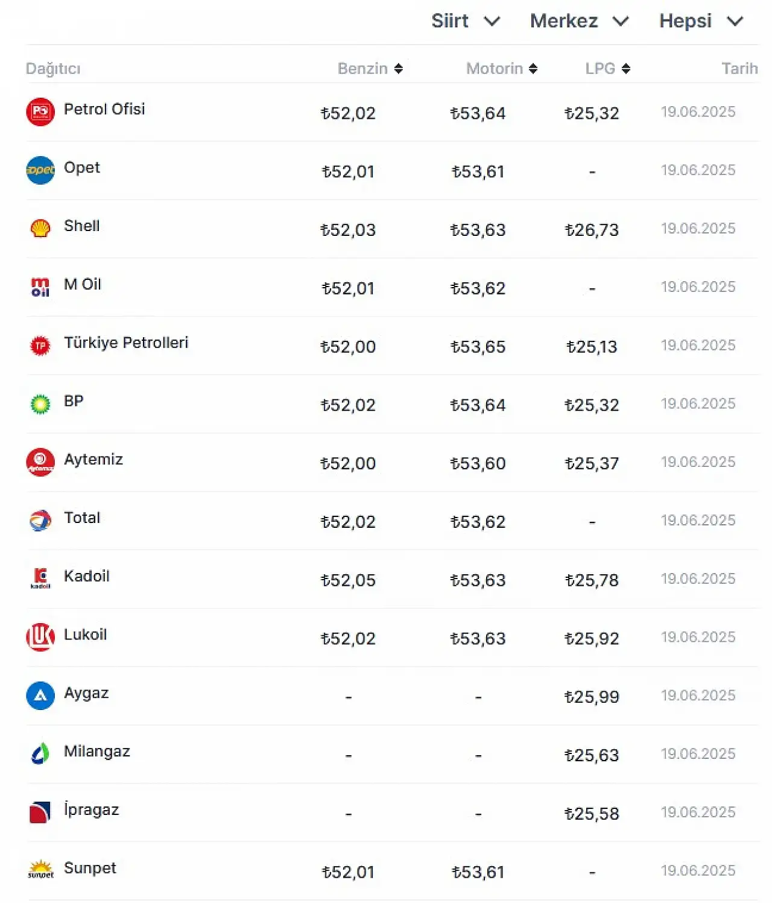This screenshot has width=772, height=903.
Task: Sort by Motorin column arrows
Action: pyautogui.click(x=533, y=69)
